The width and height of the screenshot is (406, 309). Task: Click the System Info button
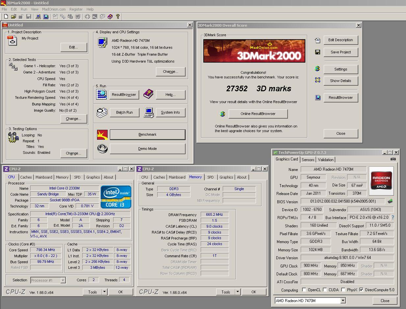tap(170, 112)
